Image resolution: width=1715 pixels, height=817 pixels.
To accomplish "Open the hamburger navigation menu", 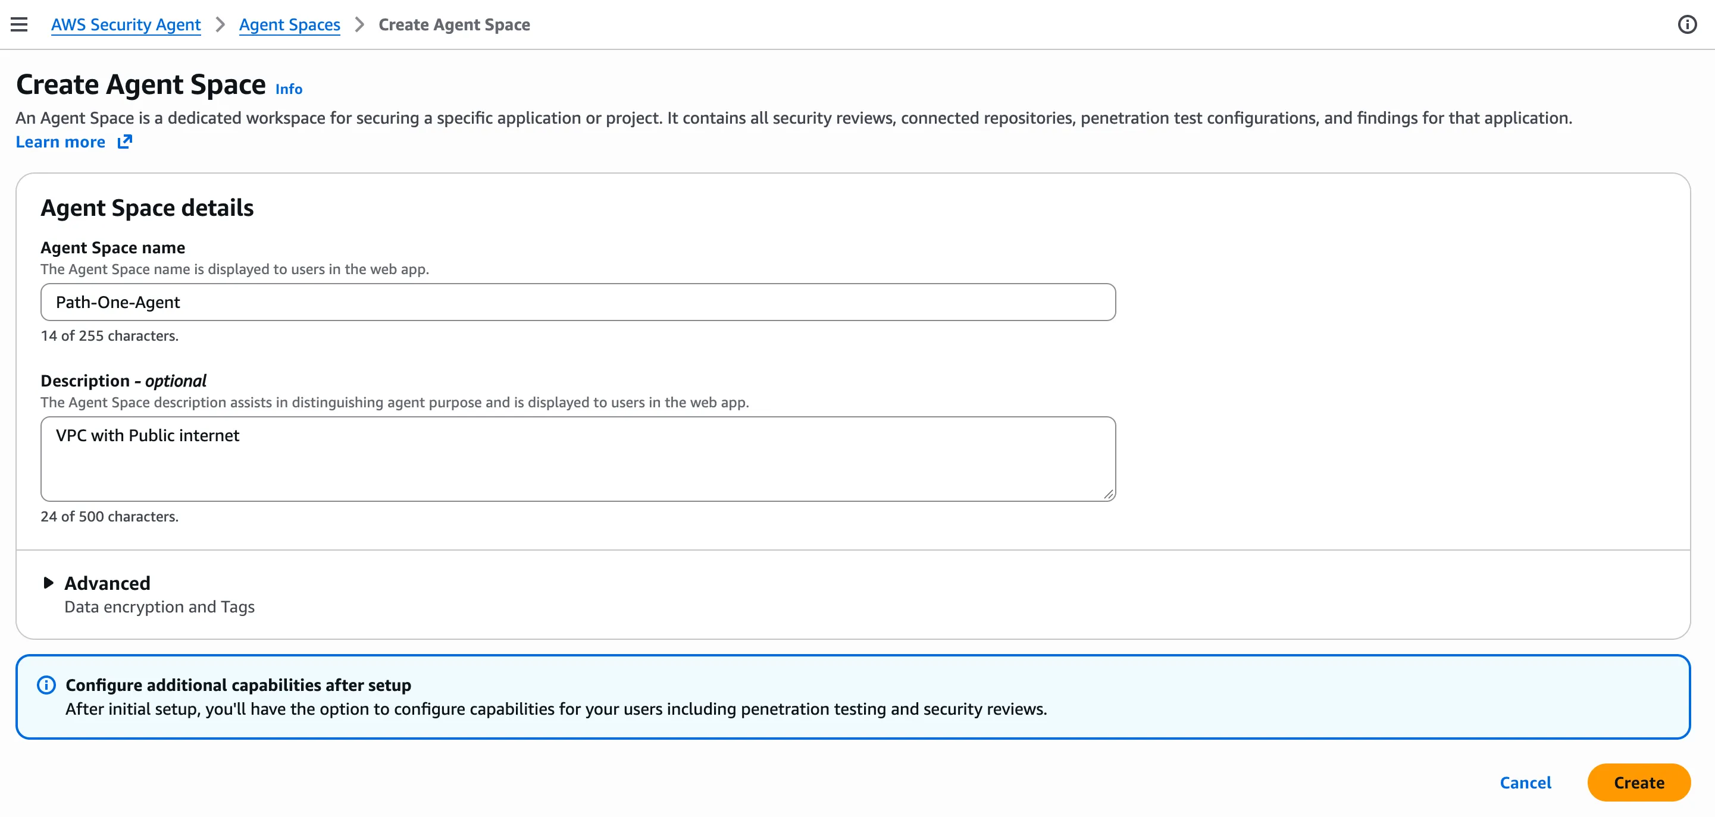I will 19,24.
